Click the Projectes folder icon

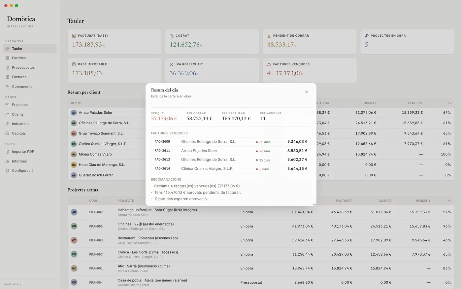tap(7, 105)
